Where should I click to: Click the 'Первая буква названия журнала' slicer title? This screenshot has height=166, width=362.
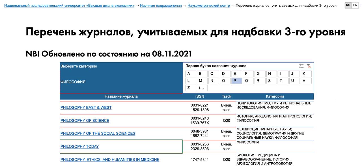pyautogui.click(x=216, y=66)
